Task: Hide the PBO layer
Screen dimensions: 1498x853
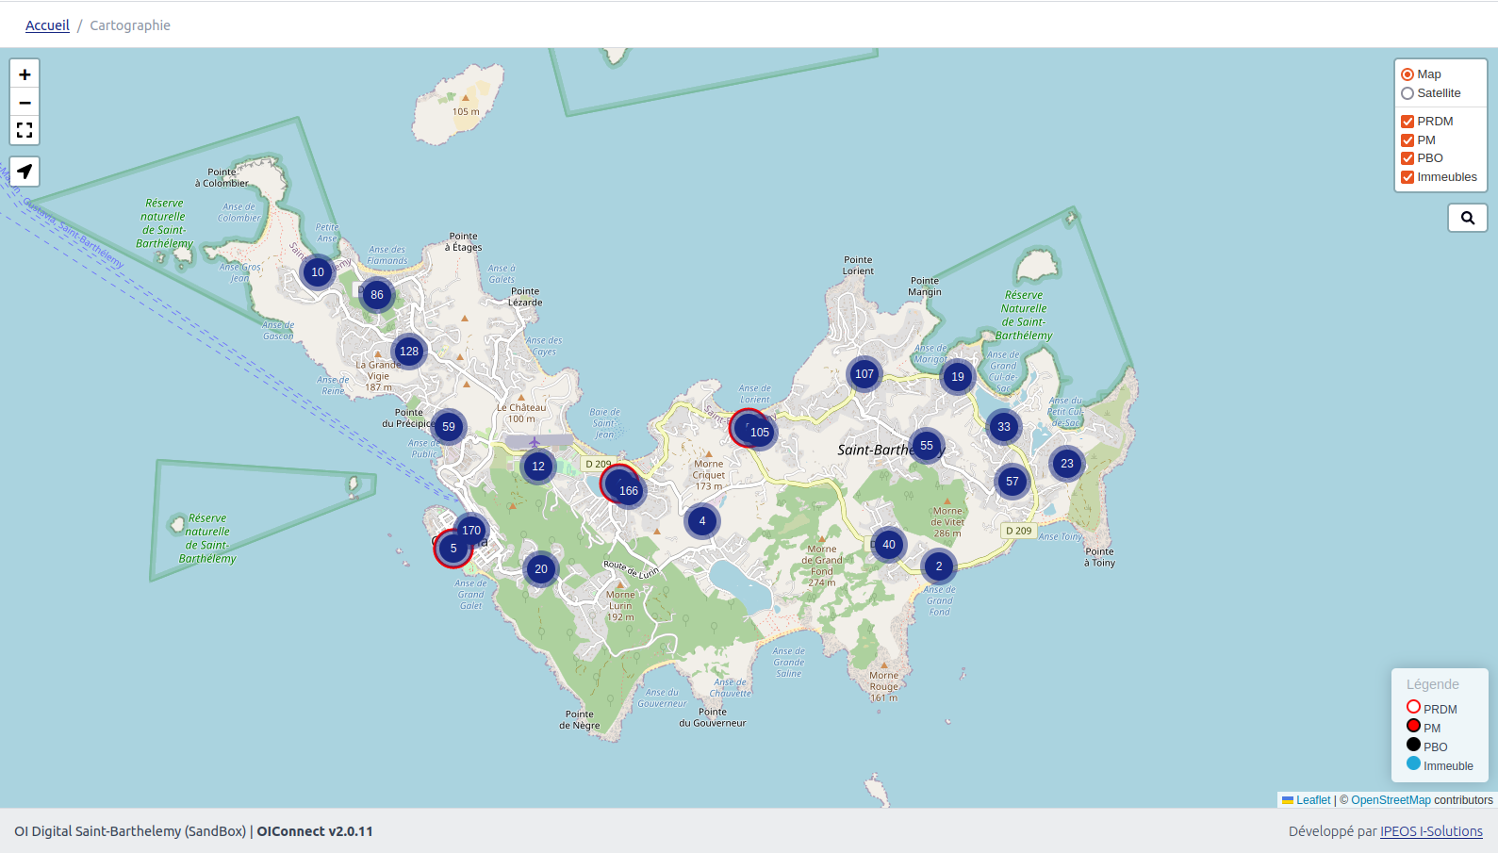Action: tap(1407, 158)
